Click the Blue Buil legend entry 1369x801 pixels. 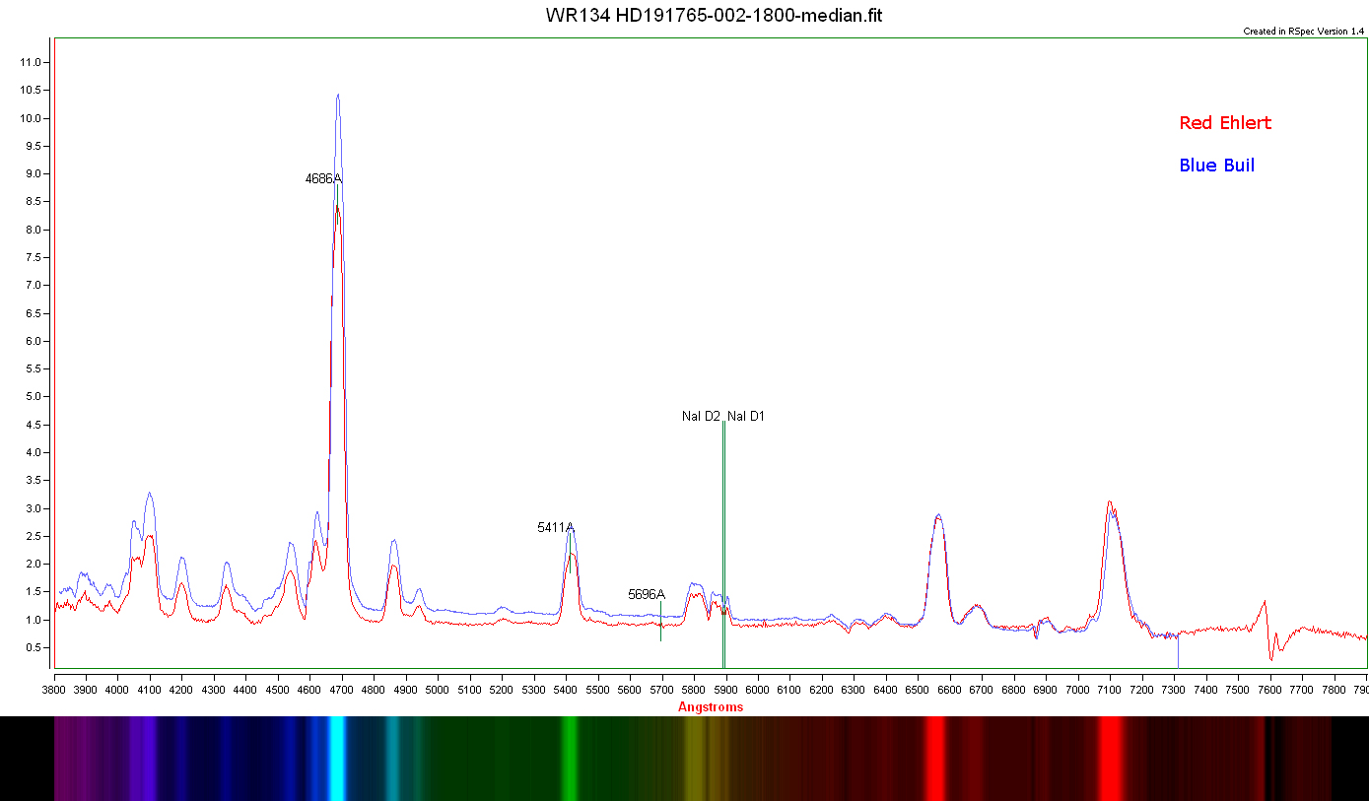1216,166
